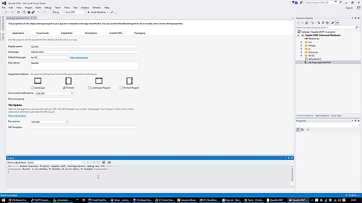Open the Any CPU platform dropdown
The width and height of the screenshot is (362, 203).
coord(76,12)
